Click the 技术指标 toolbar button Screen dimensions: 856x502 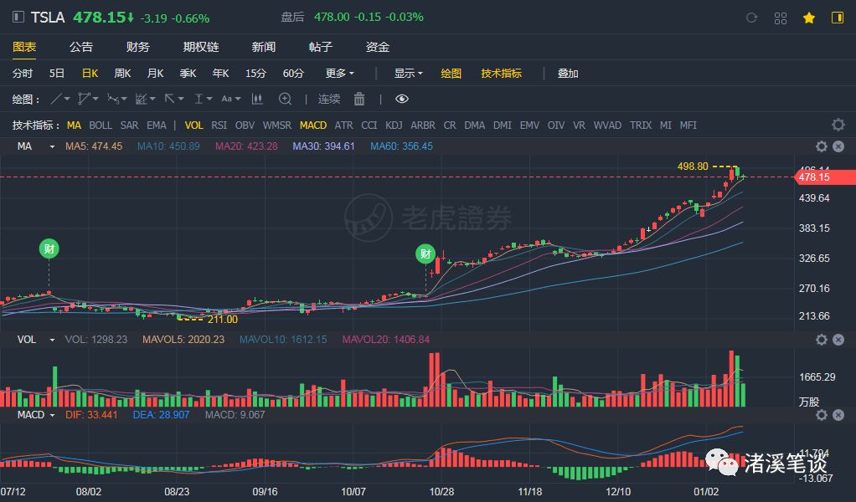point(501,73)
